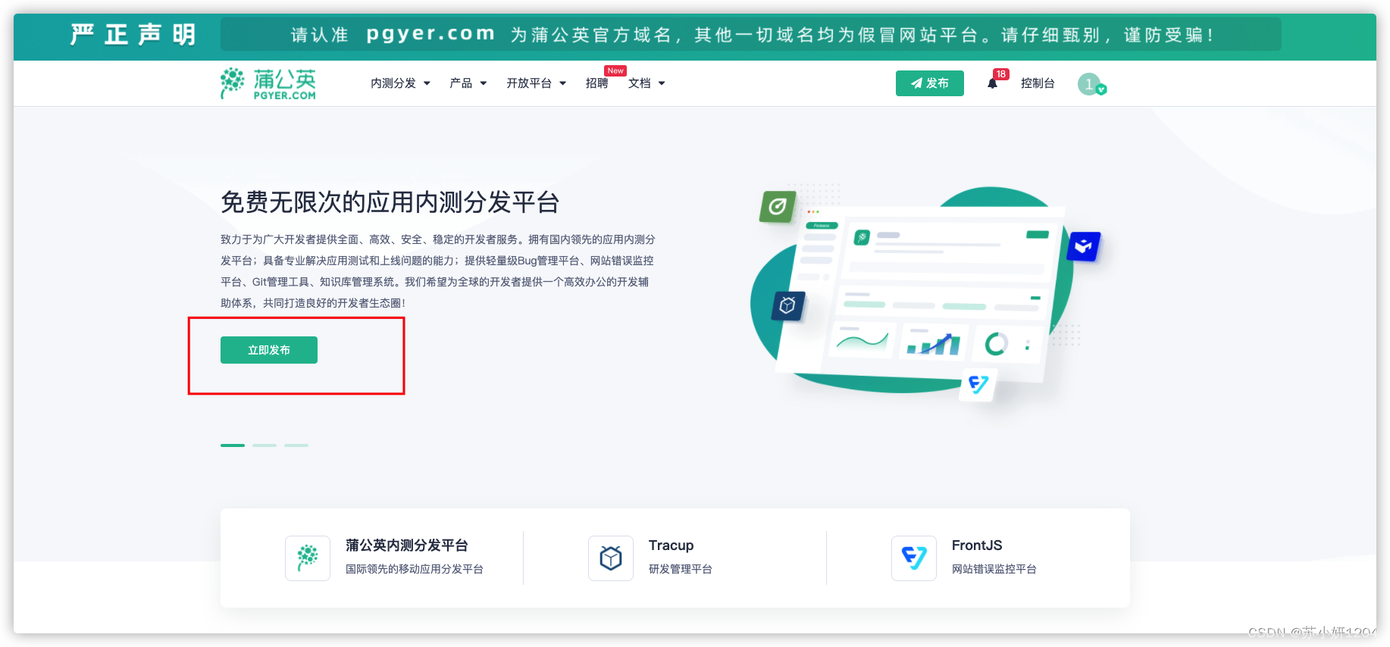This screenshot has width=1390, height=647.
Task: Click the 免费无限次的应用内测分发平台 headline
Action: pyautogui.click(x=390, y=202)
